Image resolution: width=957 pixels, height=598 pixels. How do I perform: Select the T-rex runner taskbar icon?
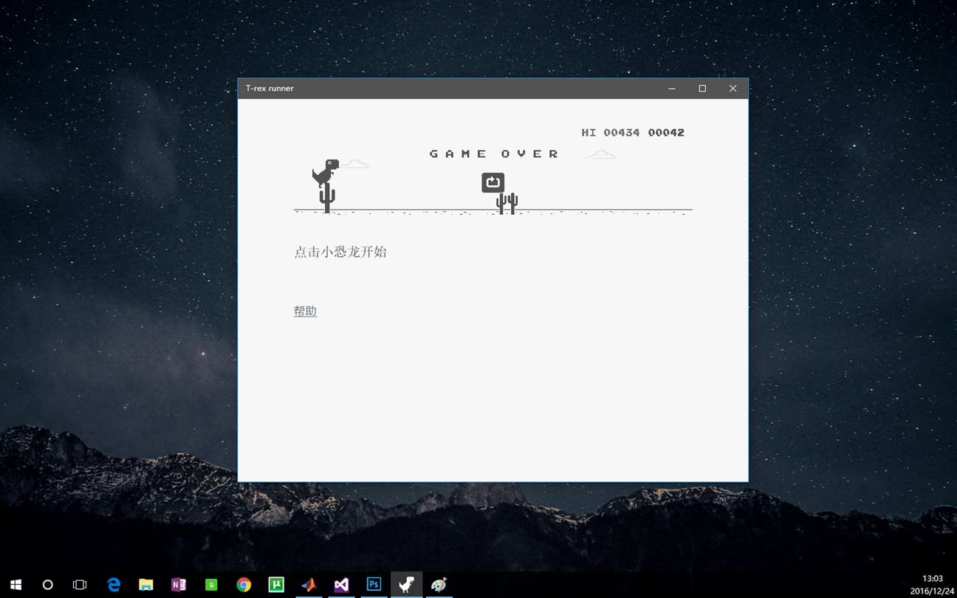(406, 585)
